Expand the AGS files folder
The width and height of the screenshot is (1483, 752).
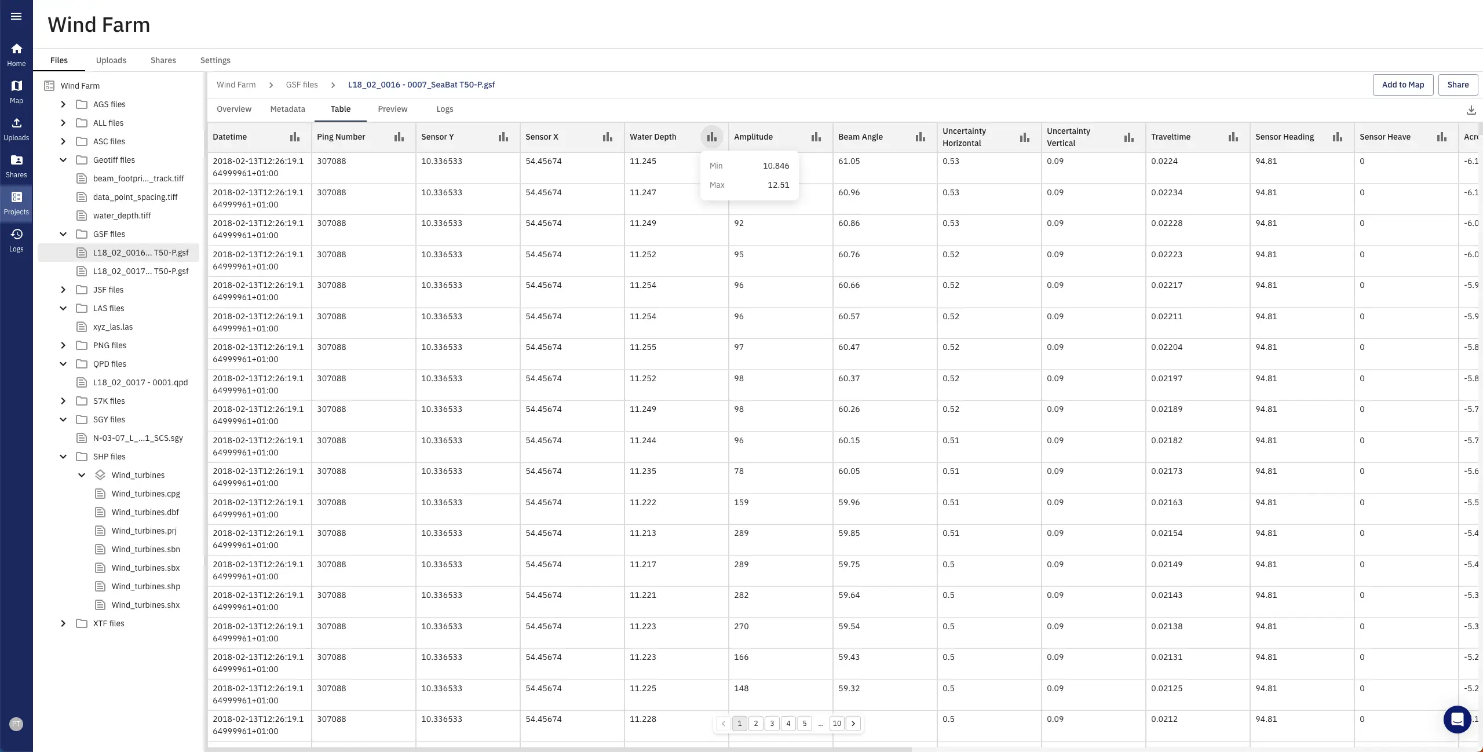click(63, 104)
